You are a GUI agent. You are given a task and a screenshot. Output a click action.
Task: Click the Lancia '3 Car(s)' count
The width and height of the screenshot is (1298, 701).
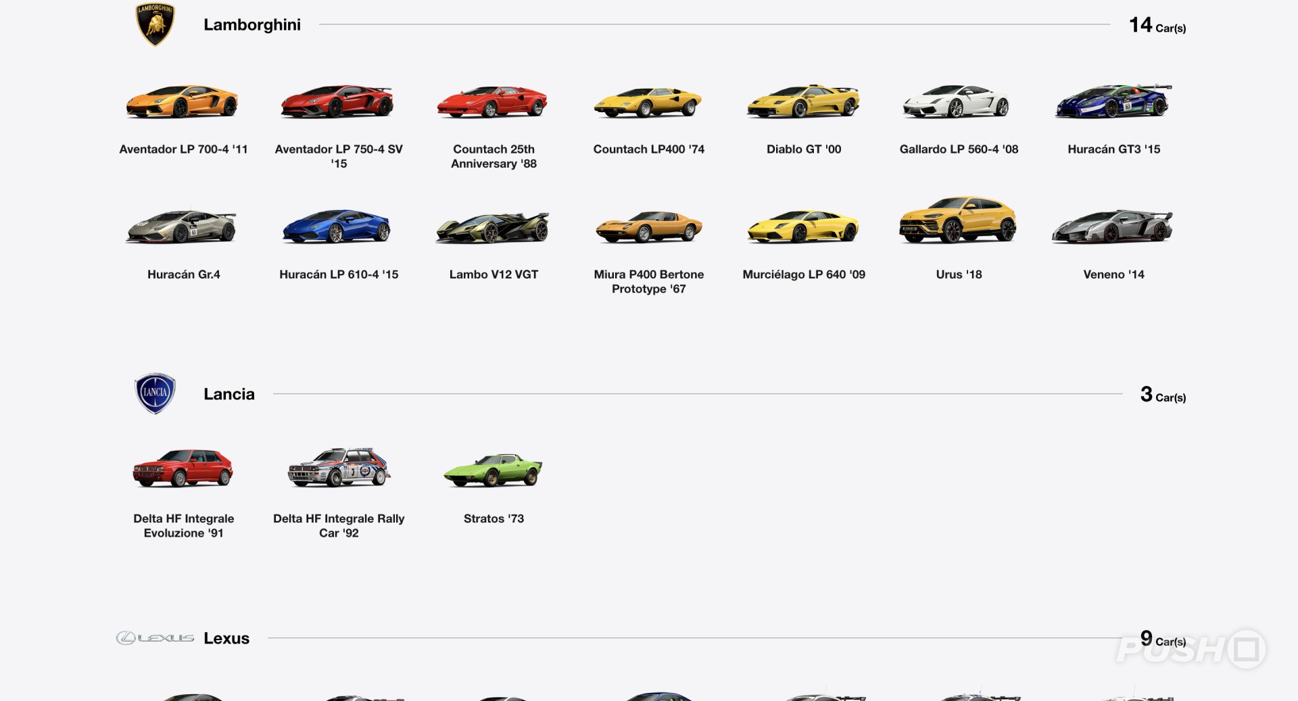click(x=1163, y=394)
